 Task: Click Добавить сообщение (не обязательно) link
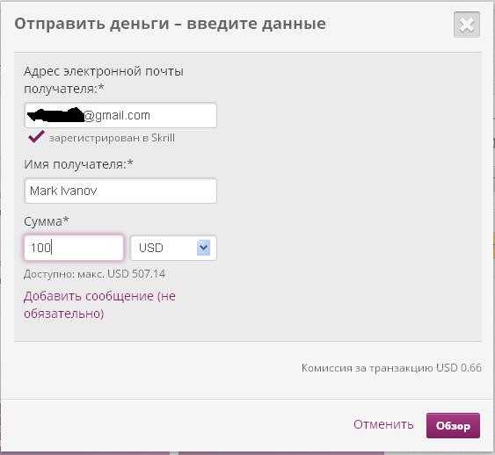pyautogui.click(x=99, y=305)
